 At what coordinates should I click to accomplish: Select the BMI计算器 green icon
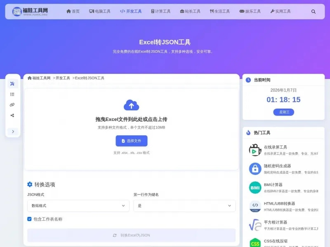pos(255,187)
